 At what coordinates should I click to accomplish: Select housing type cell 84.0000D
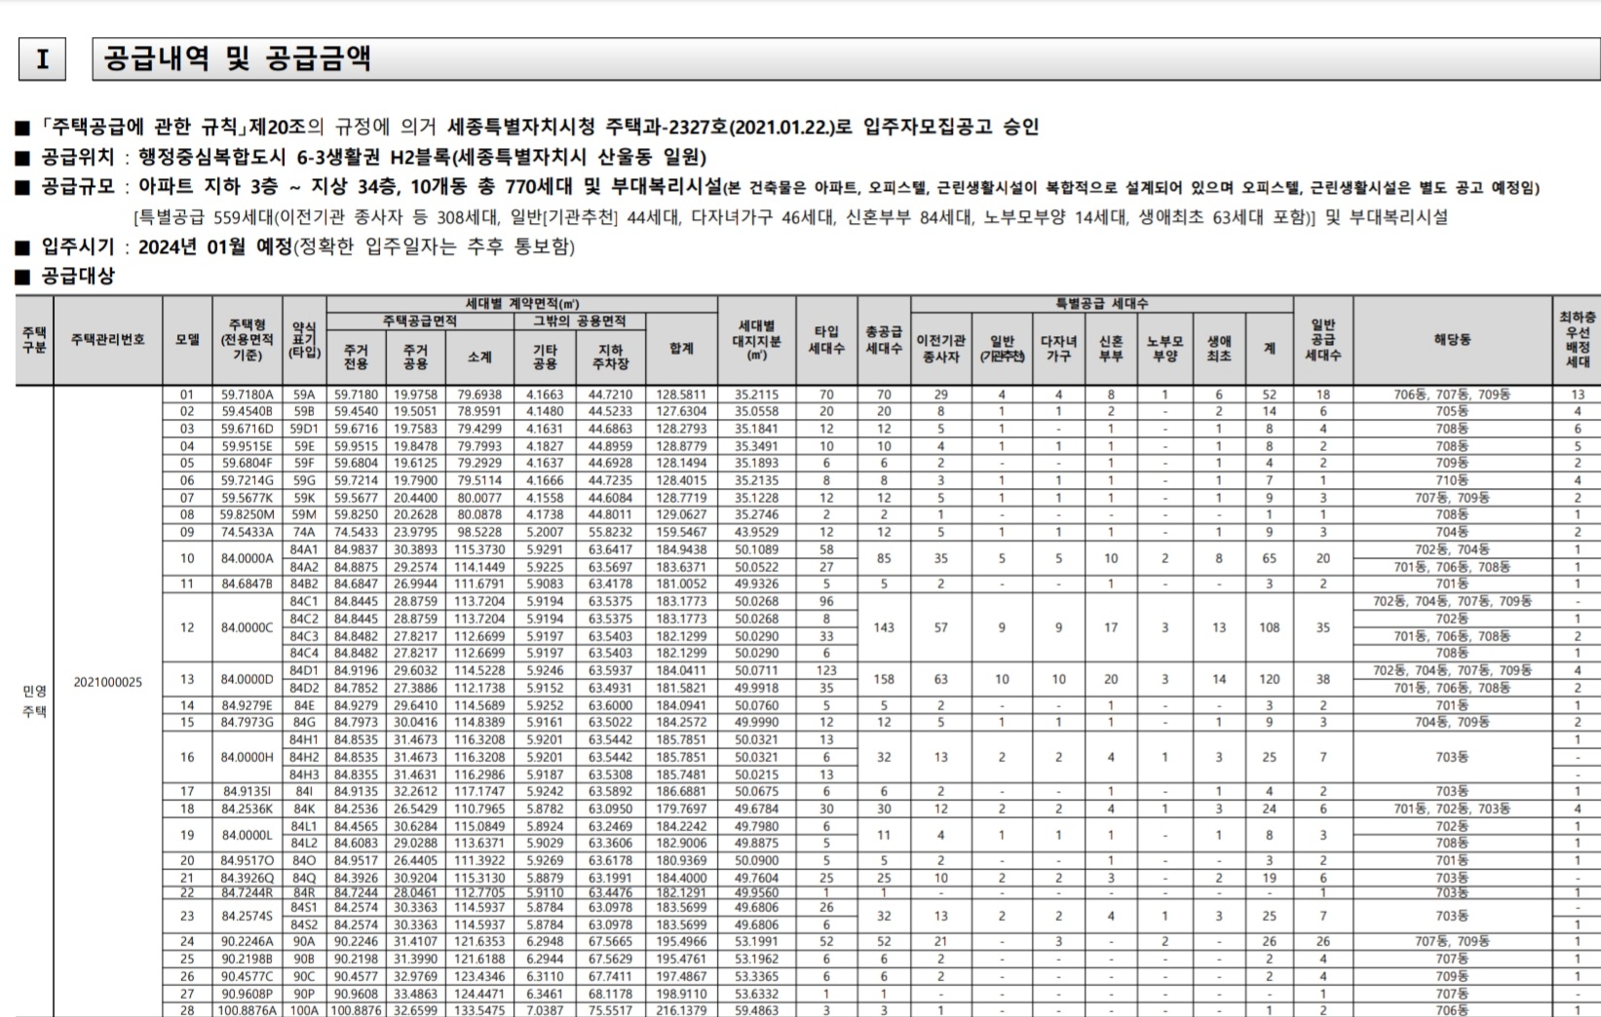click(248, 679)
